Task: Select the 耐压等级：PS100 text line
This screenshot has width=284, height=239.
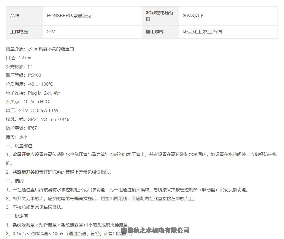Action: point(23,75)
